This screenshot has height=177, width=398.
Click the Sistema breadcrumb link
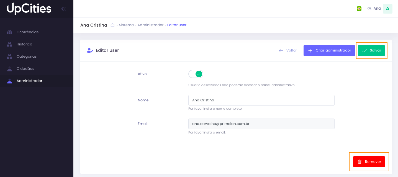pyautogui.click(x=126, y=25)
